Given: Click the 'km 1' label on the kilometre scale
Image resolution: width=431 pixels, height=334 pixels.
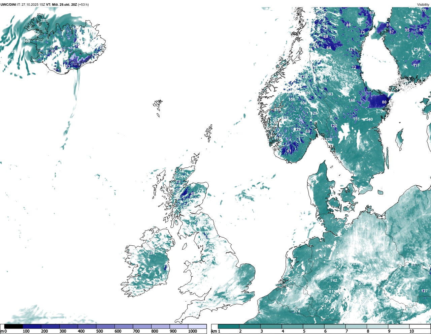Looking at the screenshot, I should tap(216, 331).
